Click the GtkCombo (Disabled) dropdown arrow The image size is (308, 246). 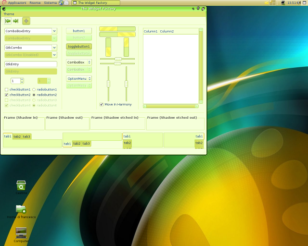pyautogui.click(x=54, y=55)
